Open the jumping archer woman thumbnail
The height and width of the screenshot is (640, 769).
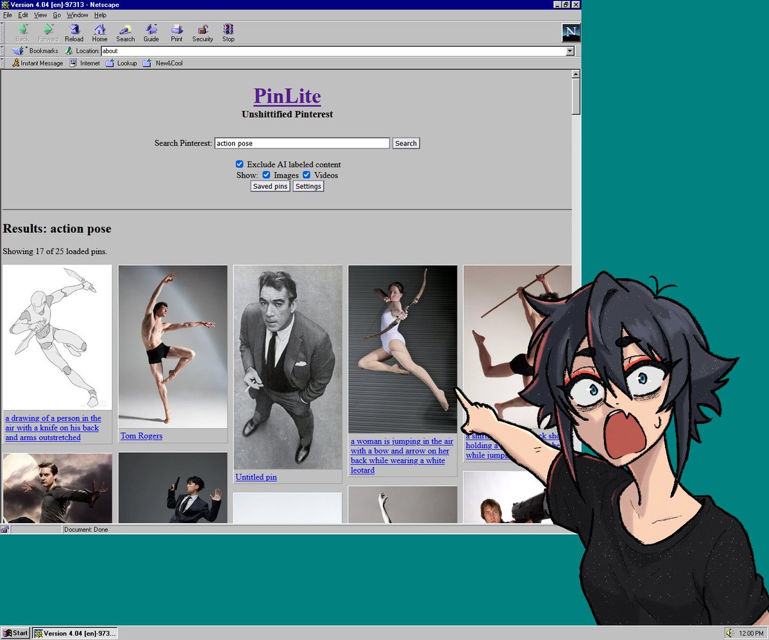coord(403,349)
